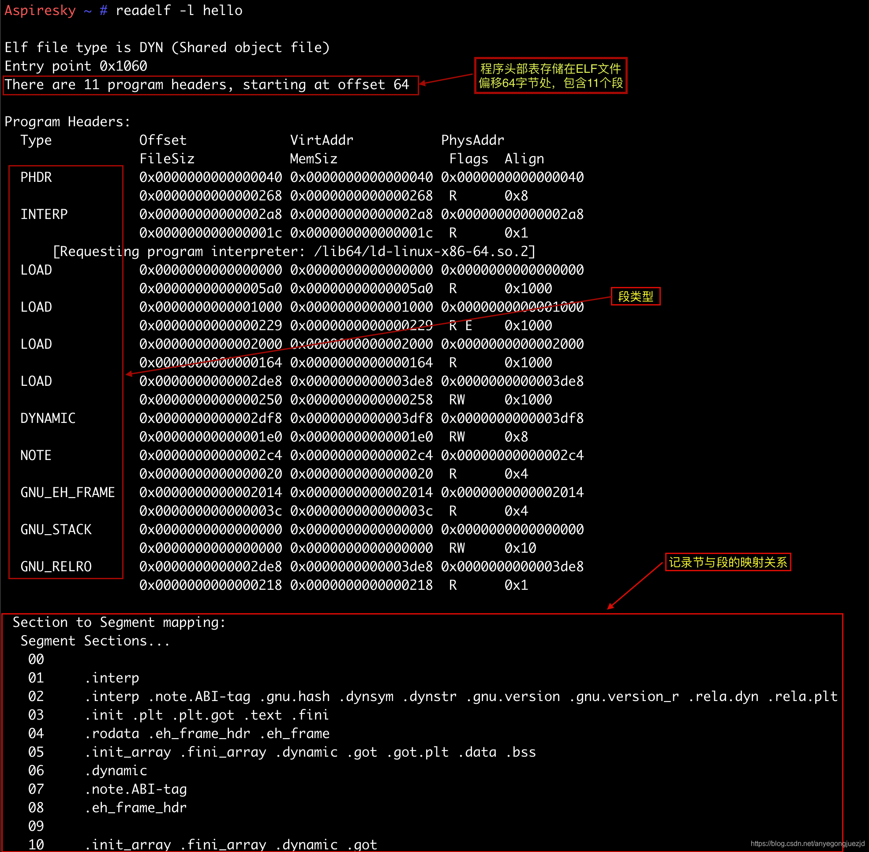
Task: Click the GNU_EH_FRAME segment type entry
Action: click(67, 492)
